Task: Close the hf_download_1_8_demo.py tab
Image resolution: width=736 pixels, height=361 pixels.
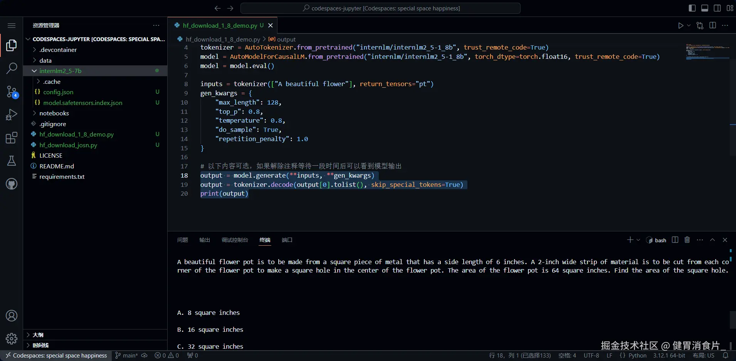Action: coord(271,25)
